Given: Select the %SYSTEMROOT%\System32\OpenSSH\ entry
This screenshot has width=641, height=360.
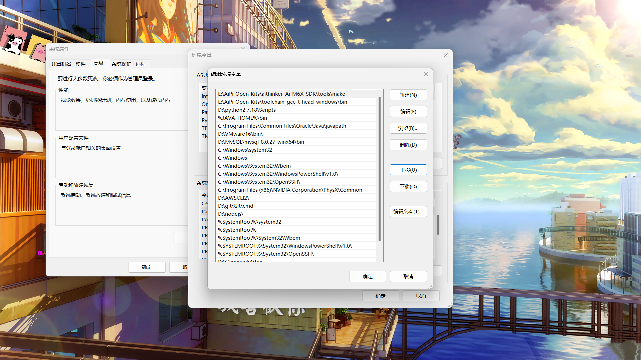Looking at the screenshot, I should 296,254.
